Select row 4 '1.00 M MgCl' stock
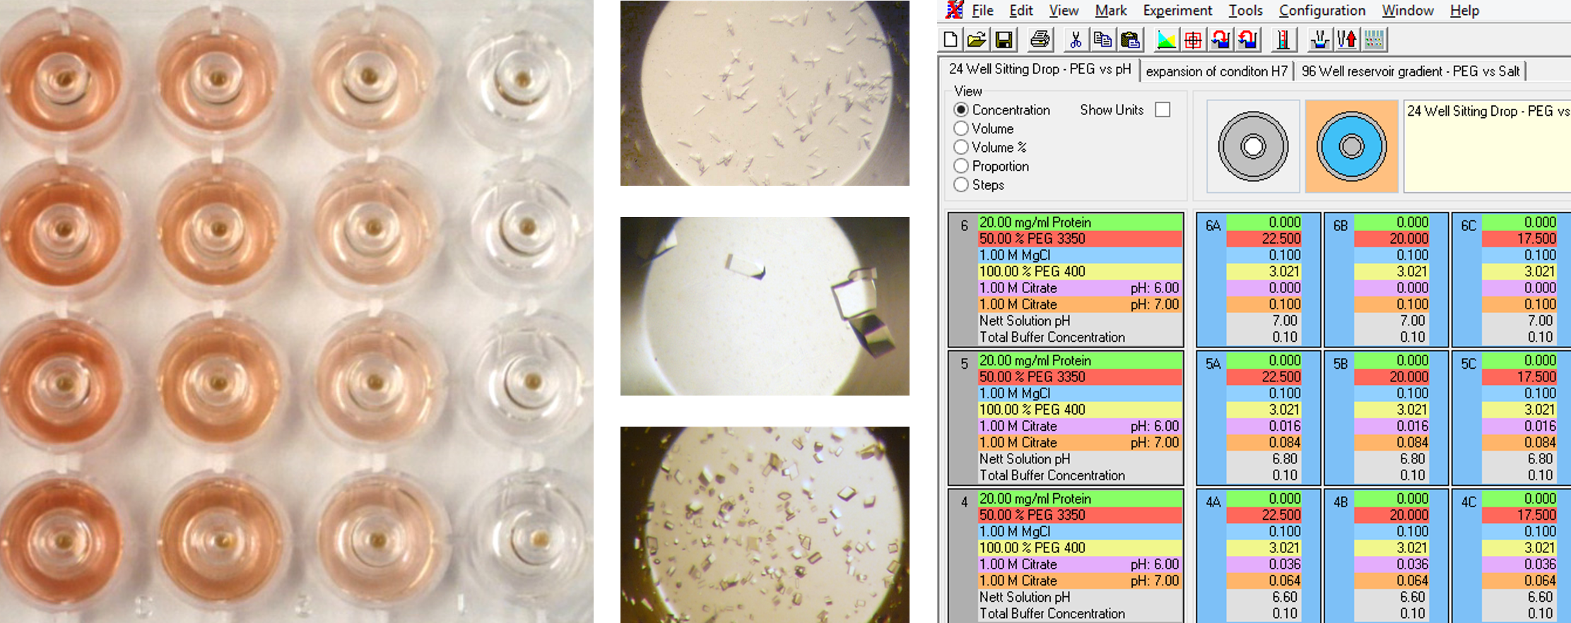The height and width of the screenshot is (623, 1571). (1080, 532)
